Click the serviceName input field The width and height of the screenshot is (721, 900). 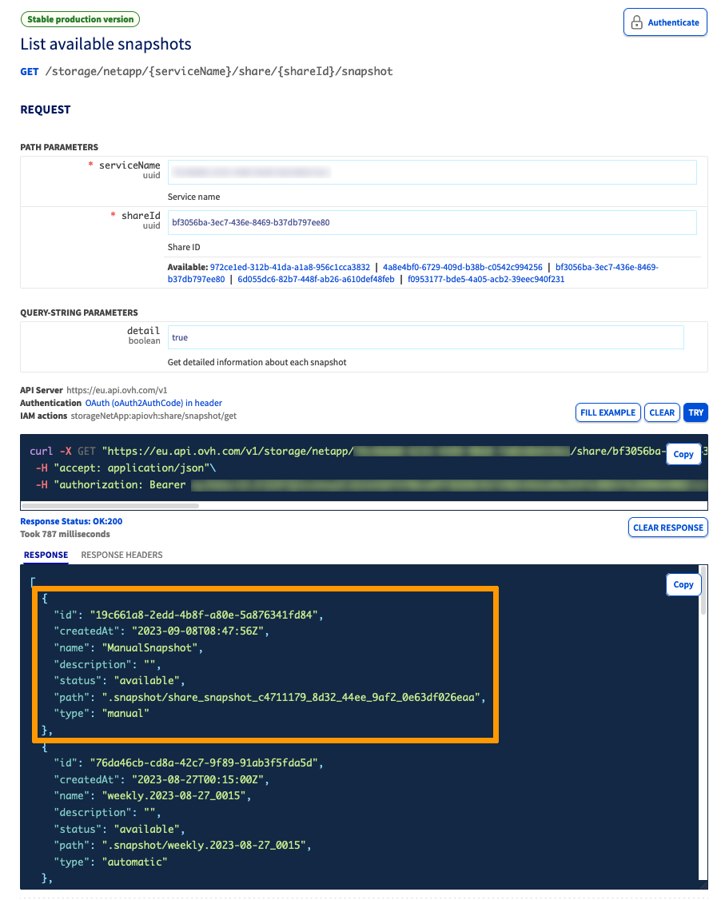coord(432,172)
